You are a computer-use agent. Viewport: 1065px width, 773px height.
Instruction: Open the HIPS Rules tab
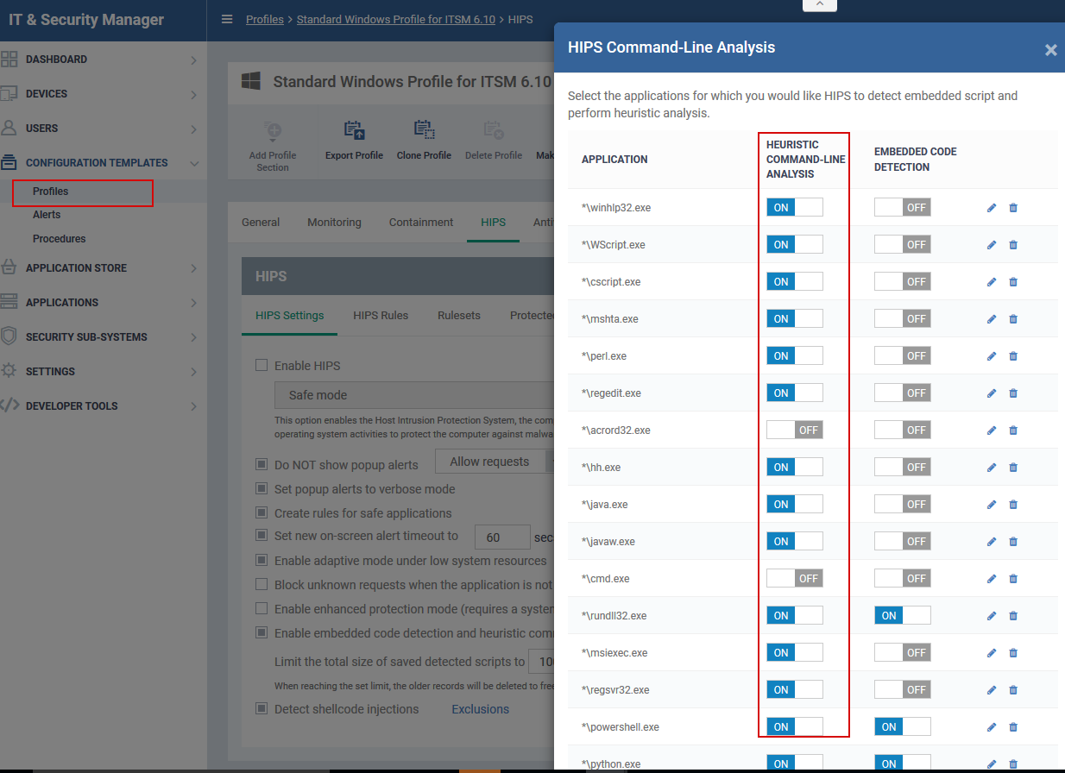click(x=381, y=316)
